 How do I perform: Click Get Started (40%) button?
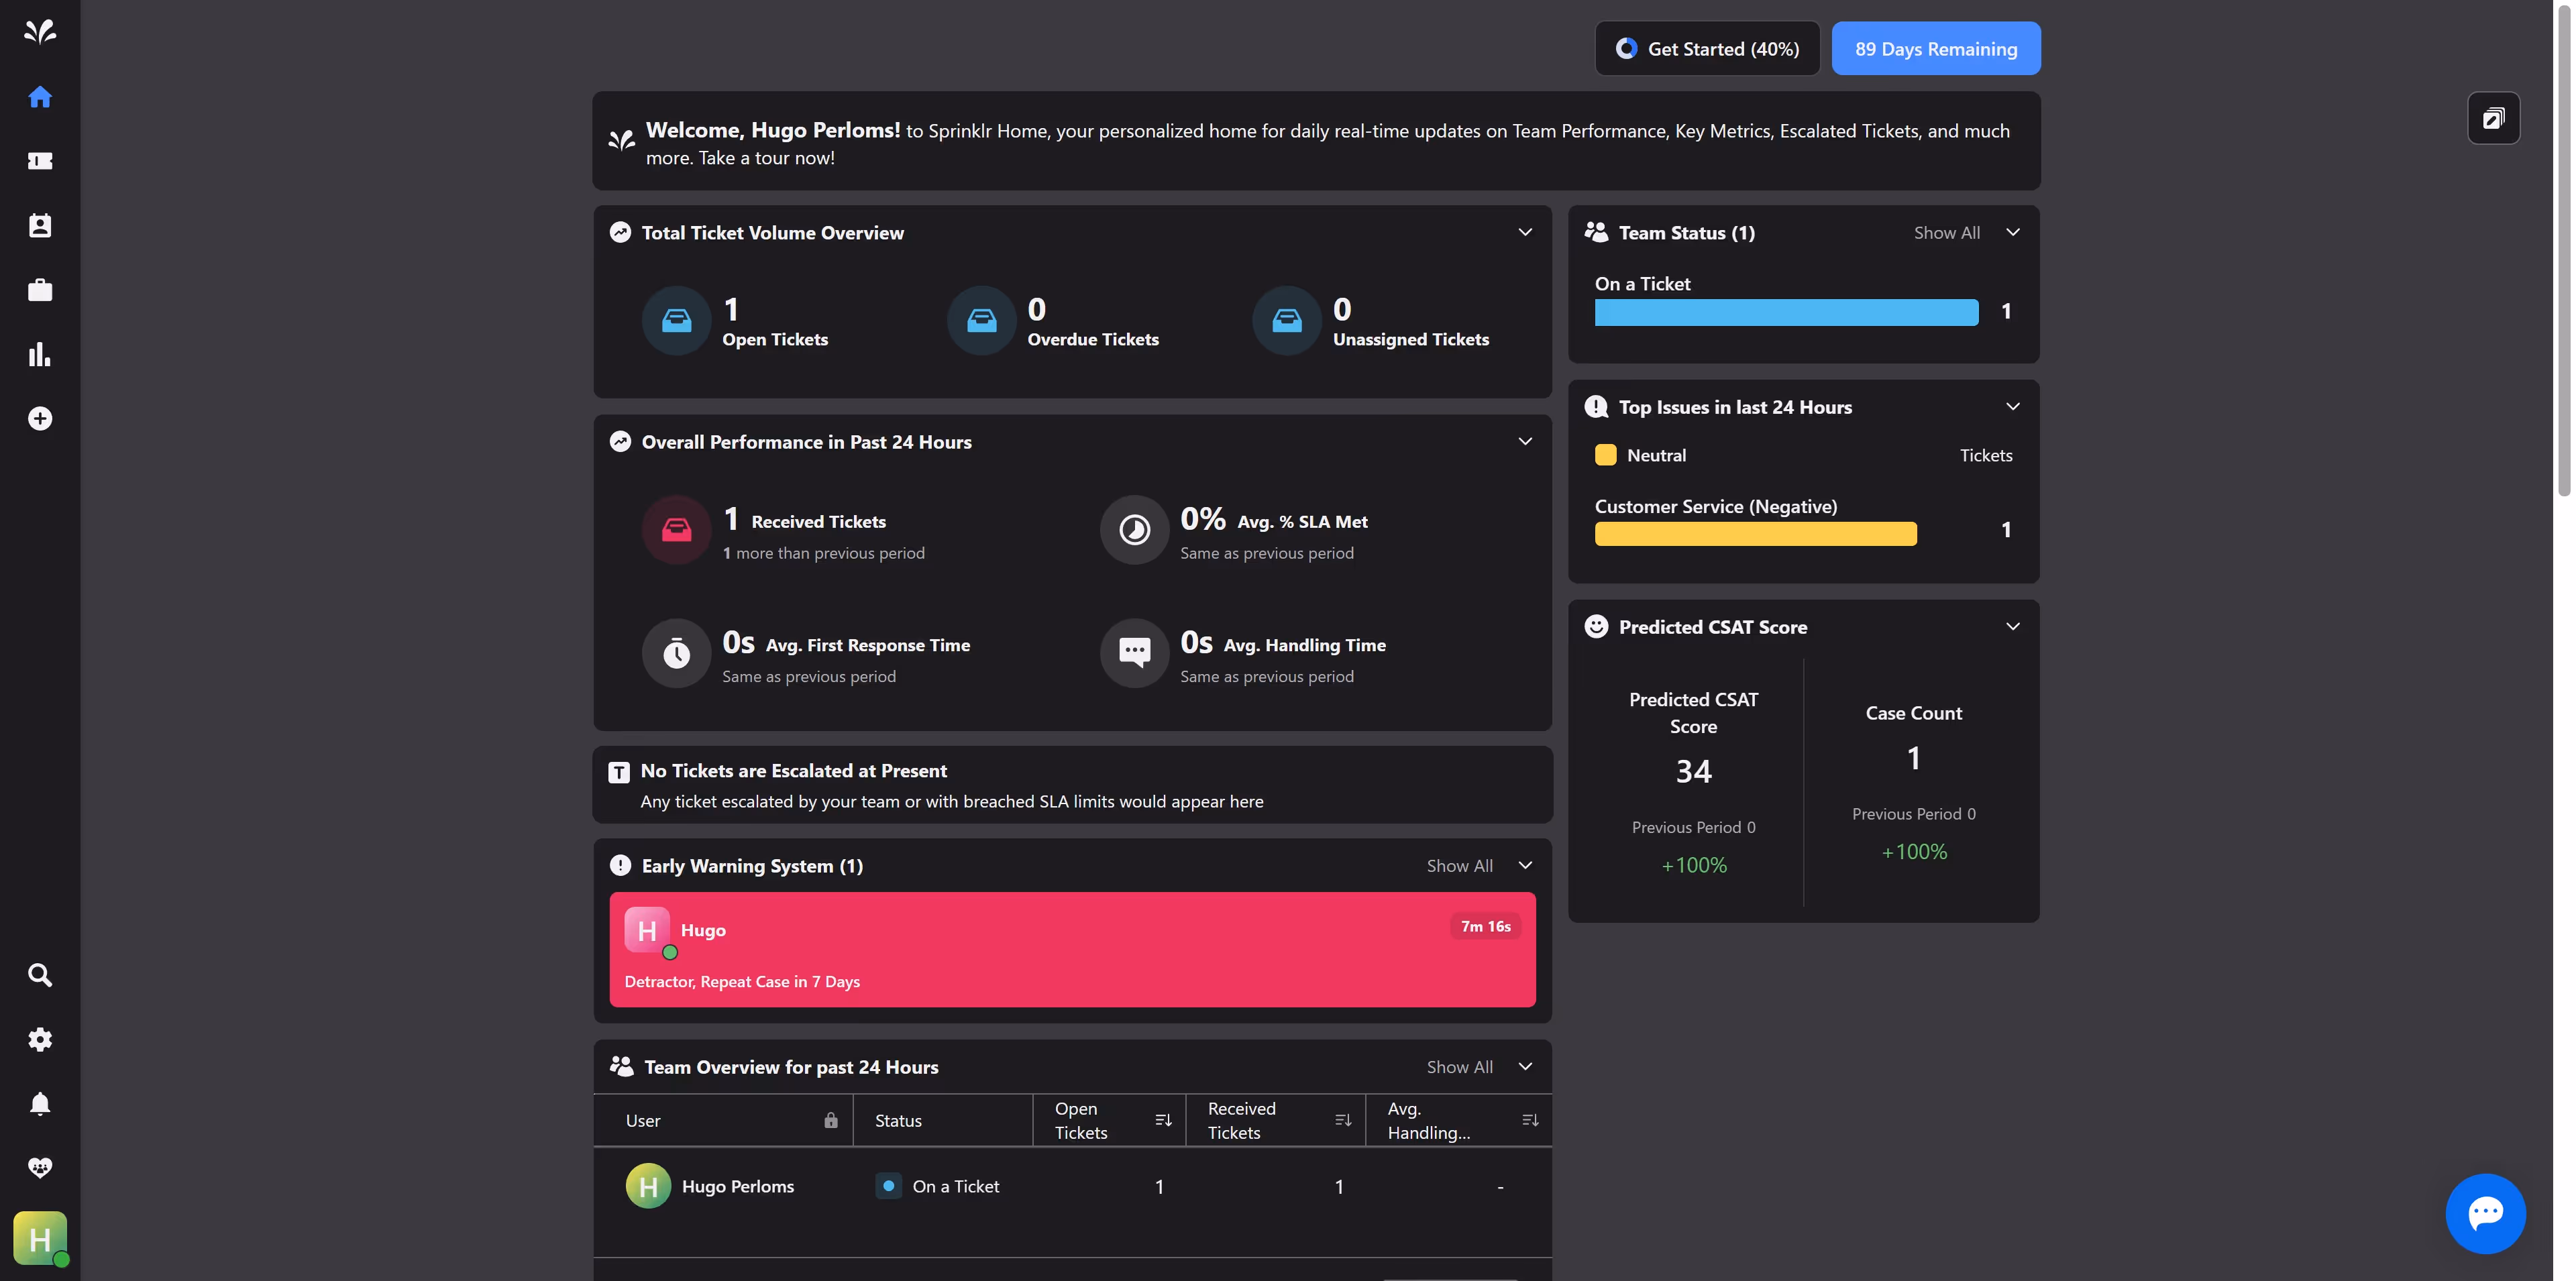pyautogui.click(x=1707, y=48)
